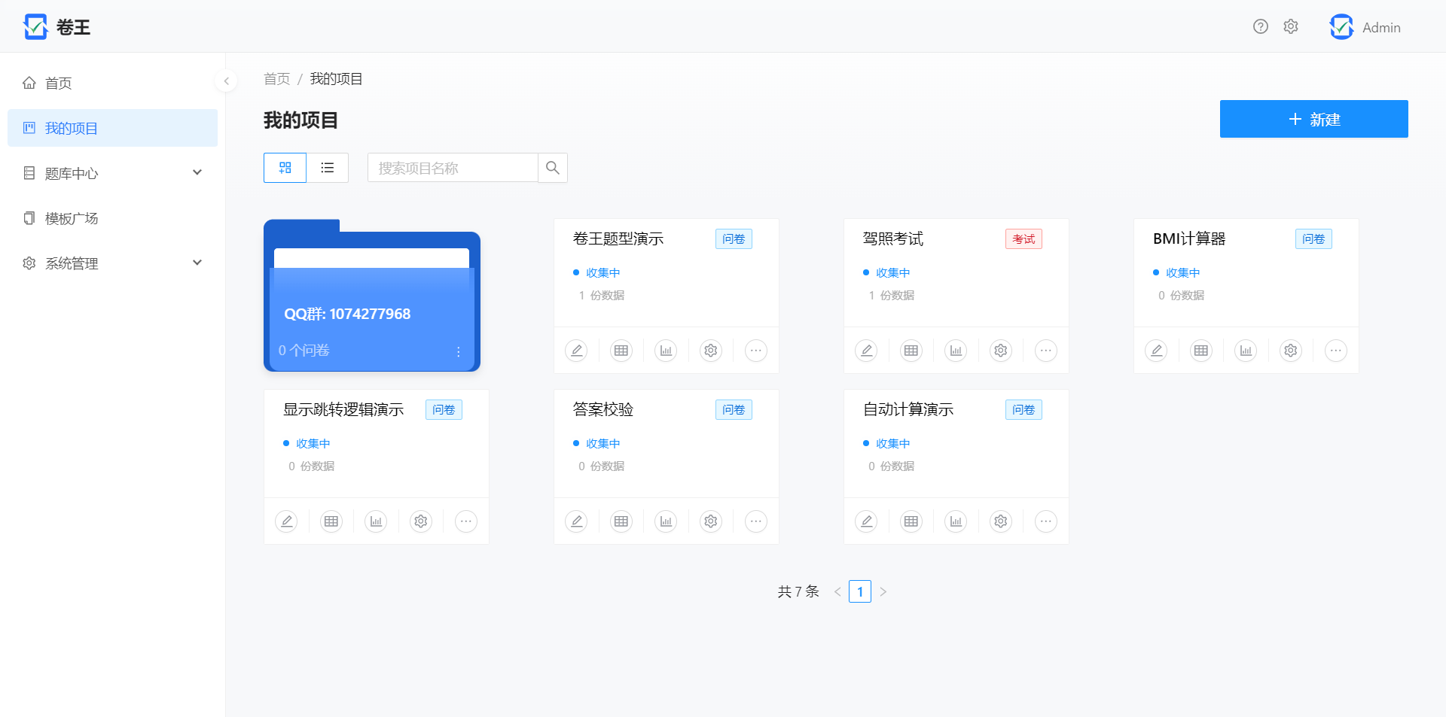View statistics chart of 答案校验
The width and height of the screenshot is (1446, 717).
click(x=666, y=521)
